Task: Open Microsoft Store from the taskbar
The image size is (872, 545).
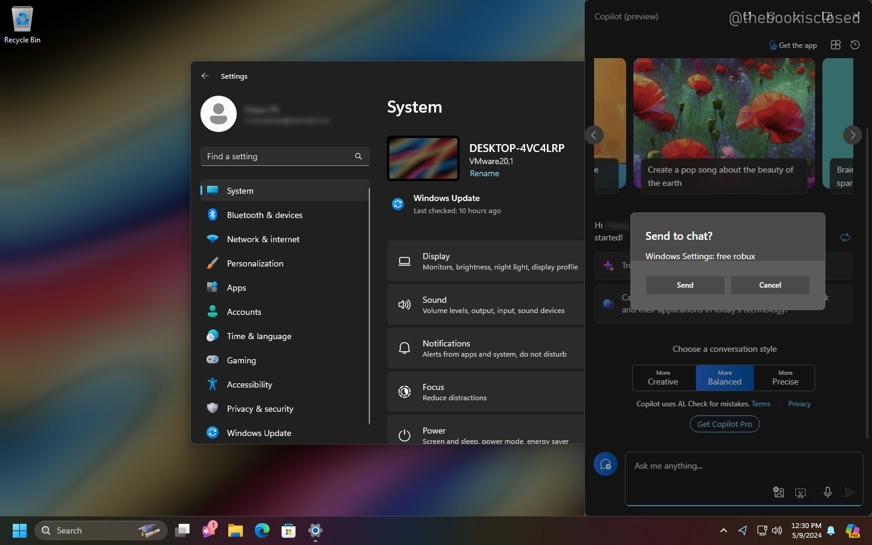Action: (x=289, y=530)
